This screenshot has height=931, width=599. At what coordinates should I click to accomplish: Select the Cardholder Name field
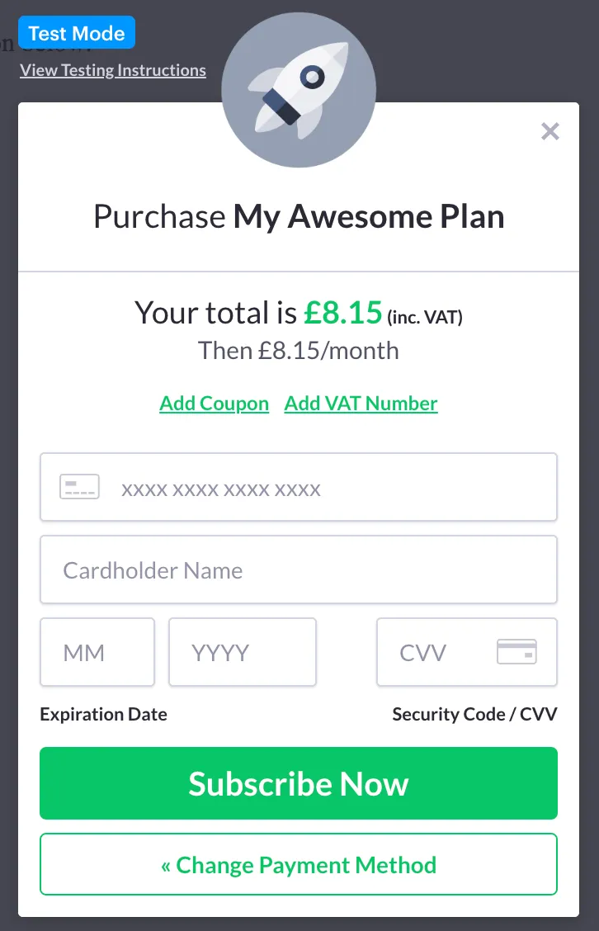pyautogui.click(x=299, y=569)
